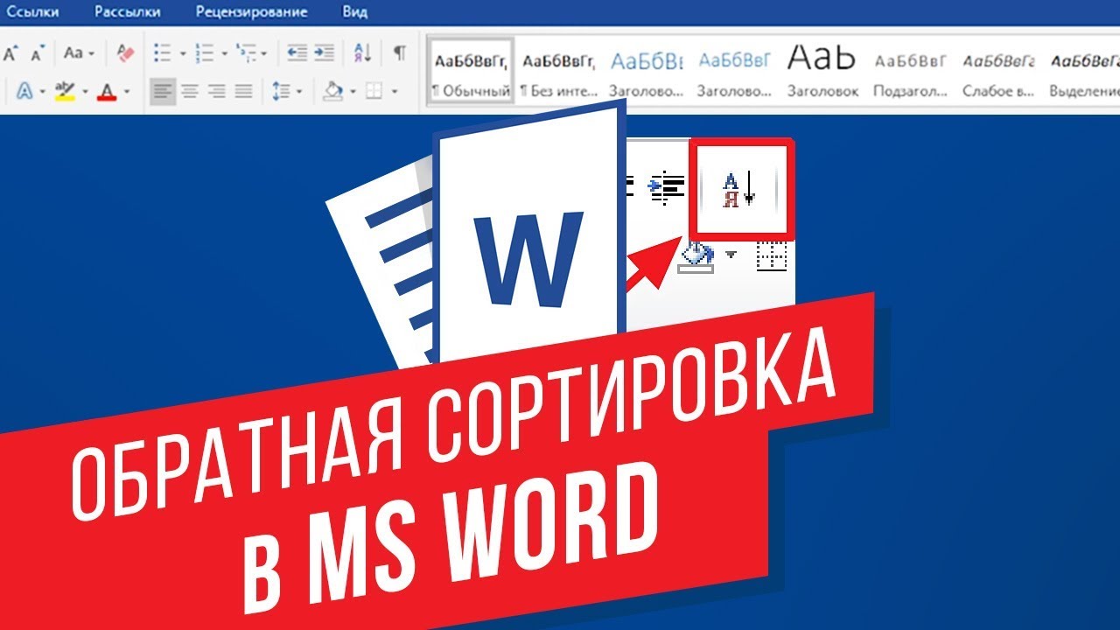Toggle justify text alignment
The width and height of the screenshot is (1120, 630).
pos(243,90)
